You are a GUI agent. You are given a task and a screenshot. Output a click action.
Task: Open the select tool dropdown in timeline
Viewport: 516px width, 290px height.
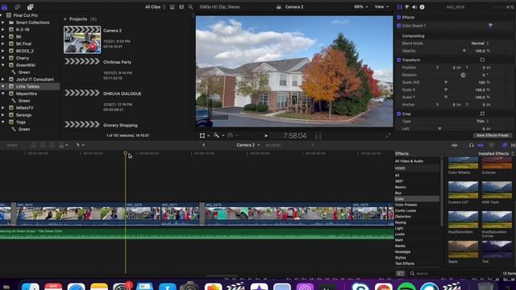click(81, 145)
